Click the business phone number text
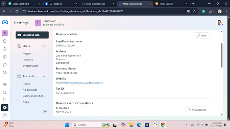 coord(67,73)
